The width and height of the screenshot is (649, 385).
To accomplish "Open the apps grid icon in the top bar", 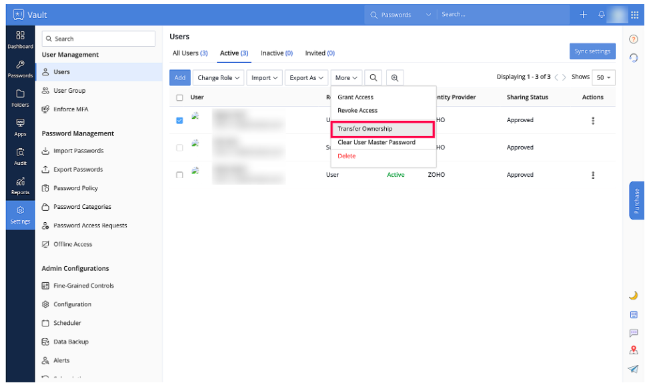I will (x=634, y=15).
